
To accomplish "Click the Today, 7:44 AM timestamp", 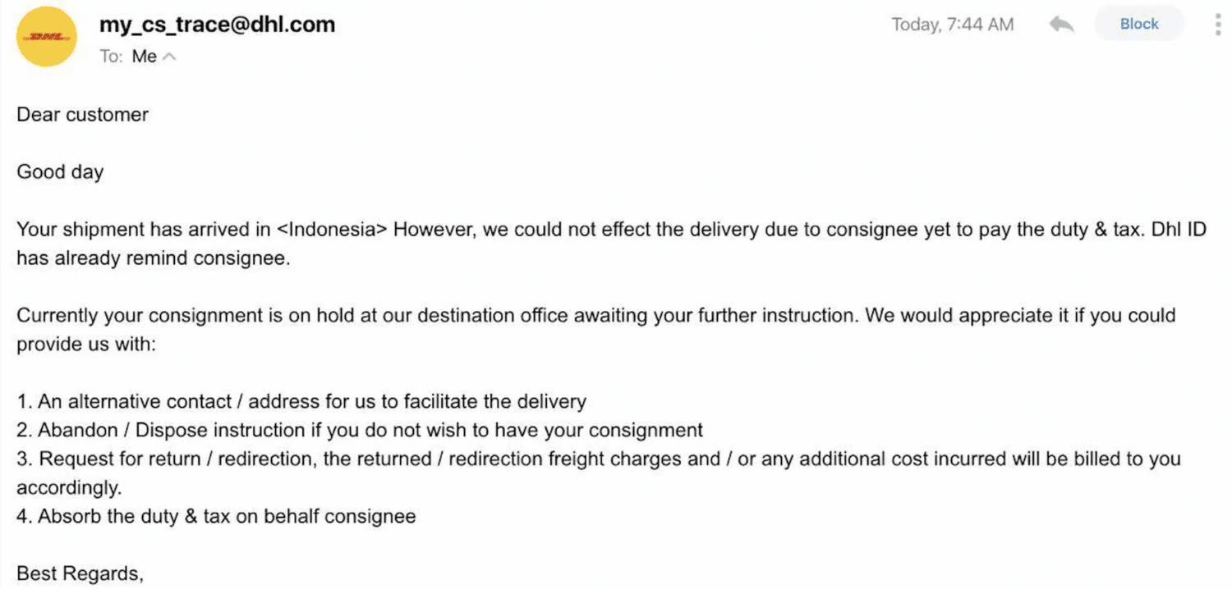I will [x=953, y=25].
